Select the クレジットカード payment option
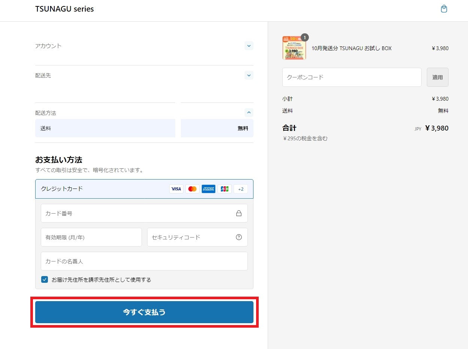Viewport: 468px width, 349px height. click(x=144, y=189)
